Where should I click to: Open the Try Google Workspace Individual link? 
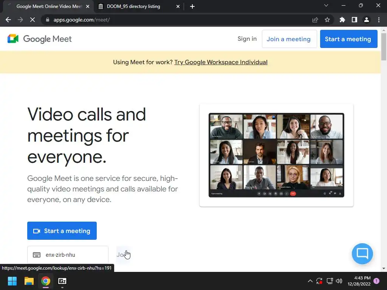221,62
